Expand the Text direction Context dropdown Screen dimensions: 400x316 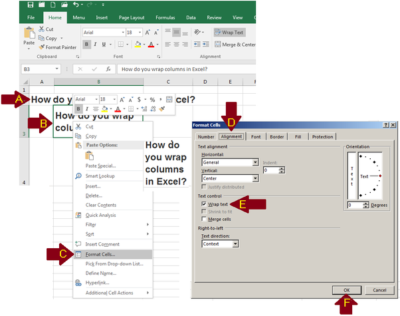pyautogui.click(x=235, y=244)
